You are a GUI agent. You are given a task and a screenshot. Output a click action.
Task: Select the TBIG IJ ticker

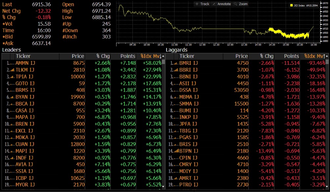188,131
